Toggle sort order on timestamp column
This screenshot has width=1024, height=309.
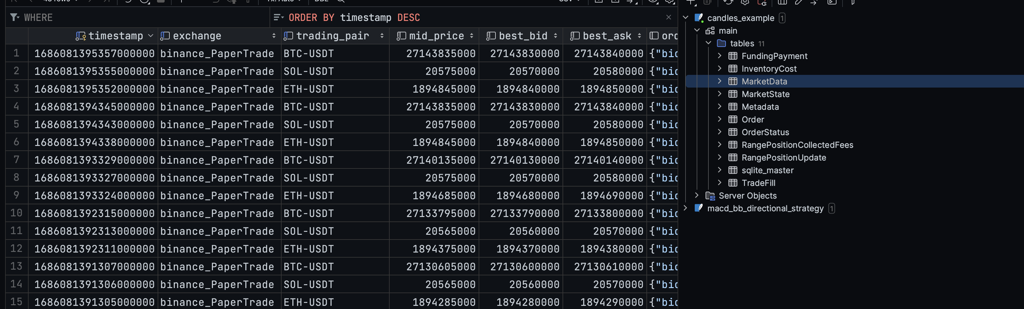(151, 36)
